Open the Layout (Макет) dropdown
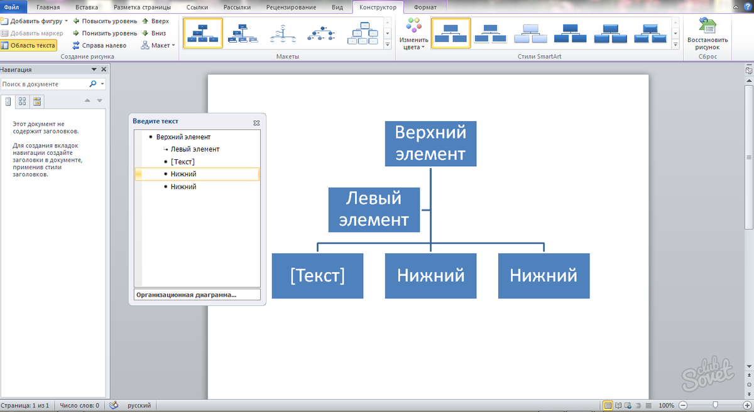This screenshot has width=754, height=412. pos(159,45)
